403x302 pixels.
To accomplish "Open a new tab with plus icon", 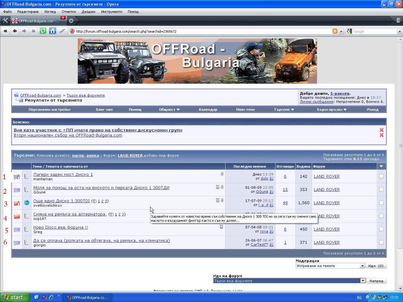I will click(71, 21).
